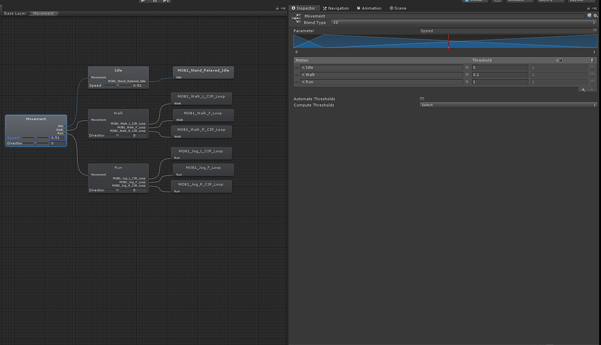
Task: Click the object picker circle for Idle motion
Action: tap(467, 67)
